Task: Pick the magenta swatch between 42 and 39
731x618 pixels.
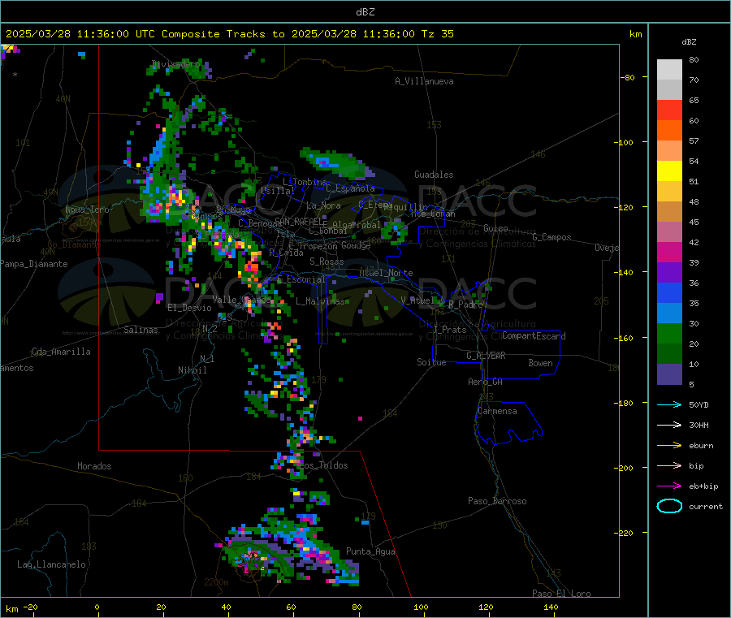Action: coord(669,252)
